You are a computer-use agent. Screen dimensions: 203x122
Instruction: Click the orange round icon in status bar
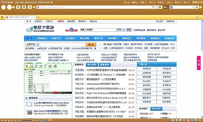coord(188,120)
